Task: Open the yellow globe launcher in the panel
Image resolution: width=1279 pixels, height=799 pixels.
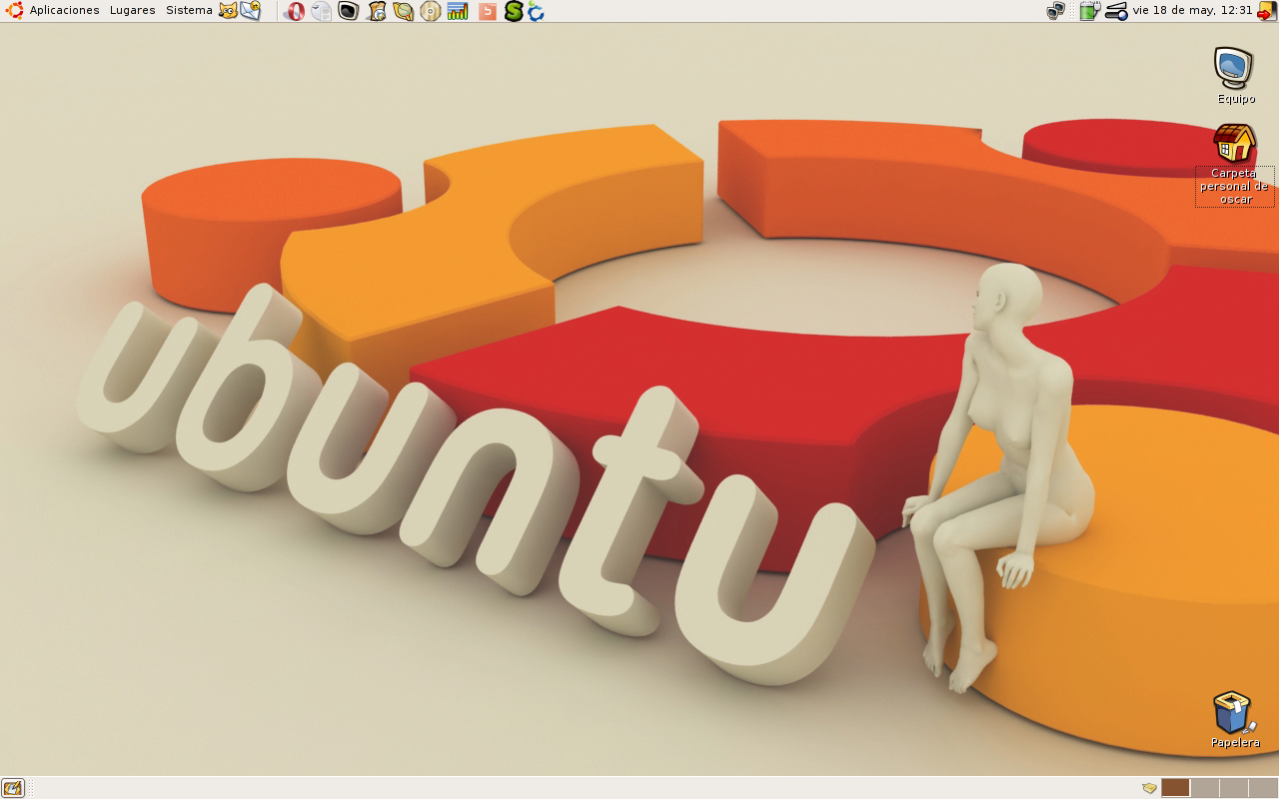Action: (x=403, y=11)
